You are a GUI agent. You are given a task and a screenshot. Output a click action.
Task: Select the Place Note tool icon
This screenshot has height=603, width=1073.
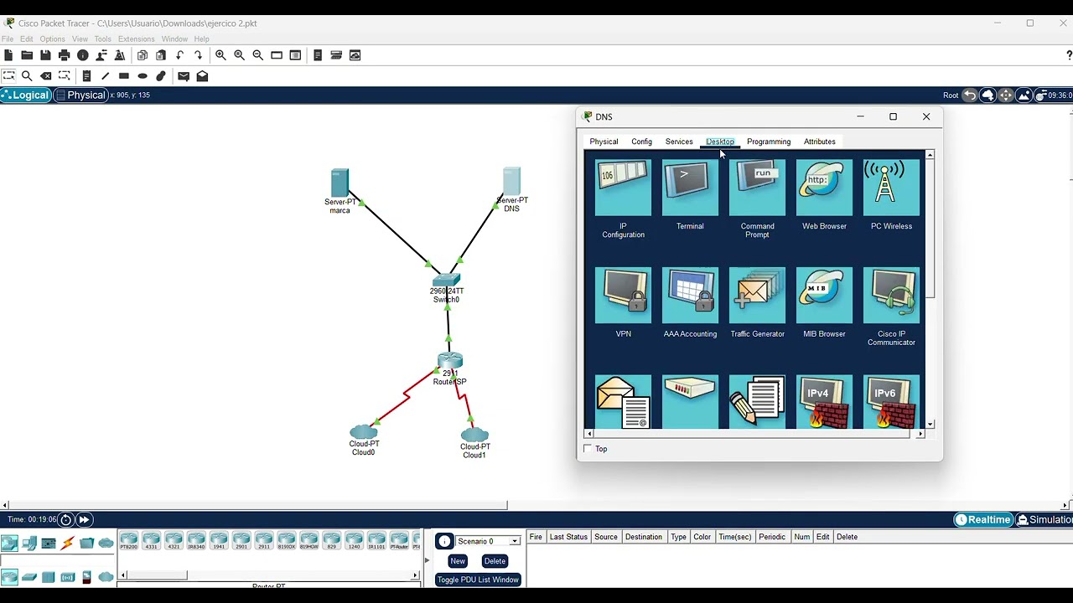pos(86,76)
